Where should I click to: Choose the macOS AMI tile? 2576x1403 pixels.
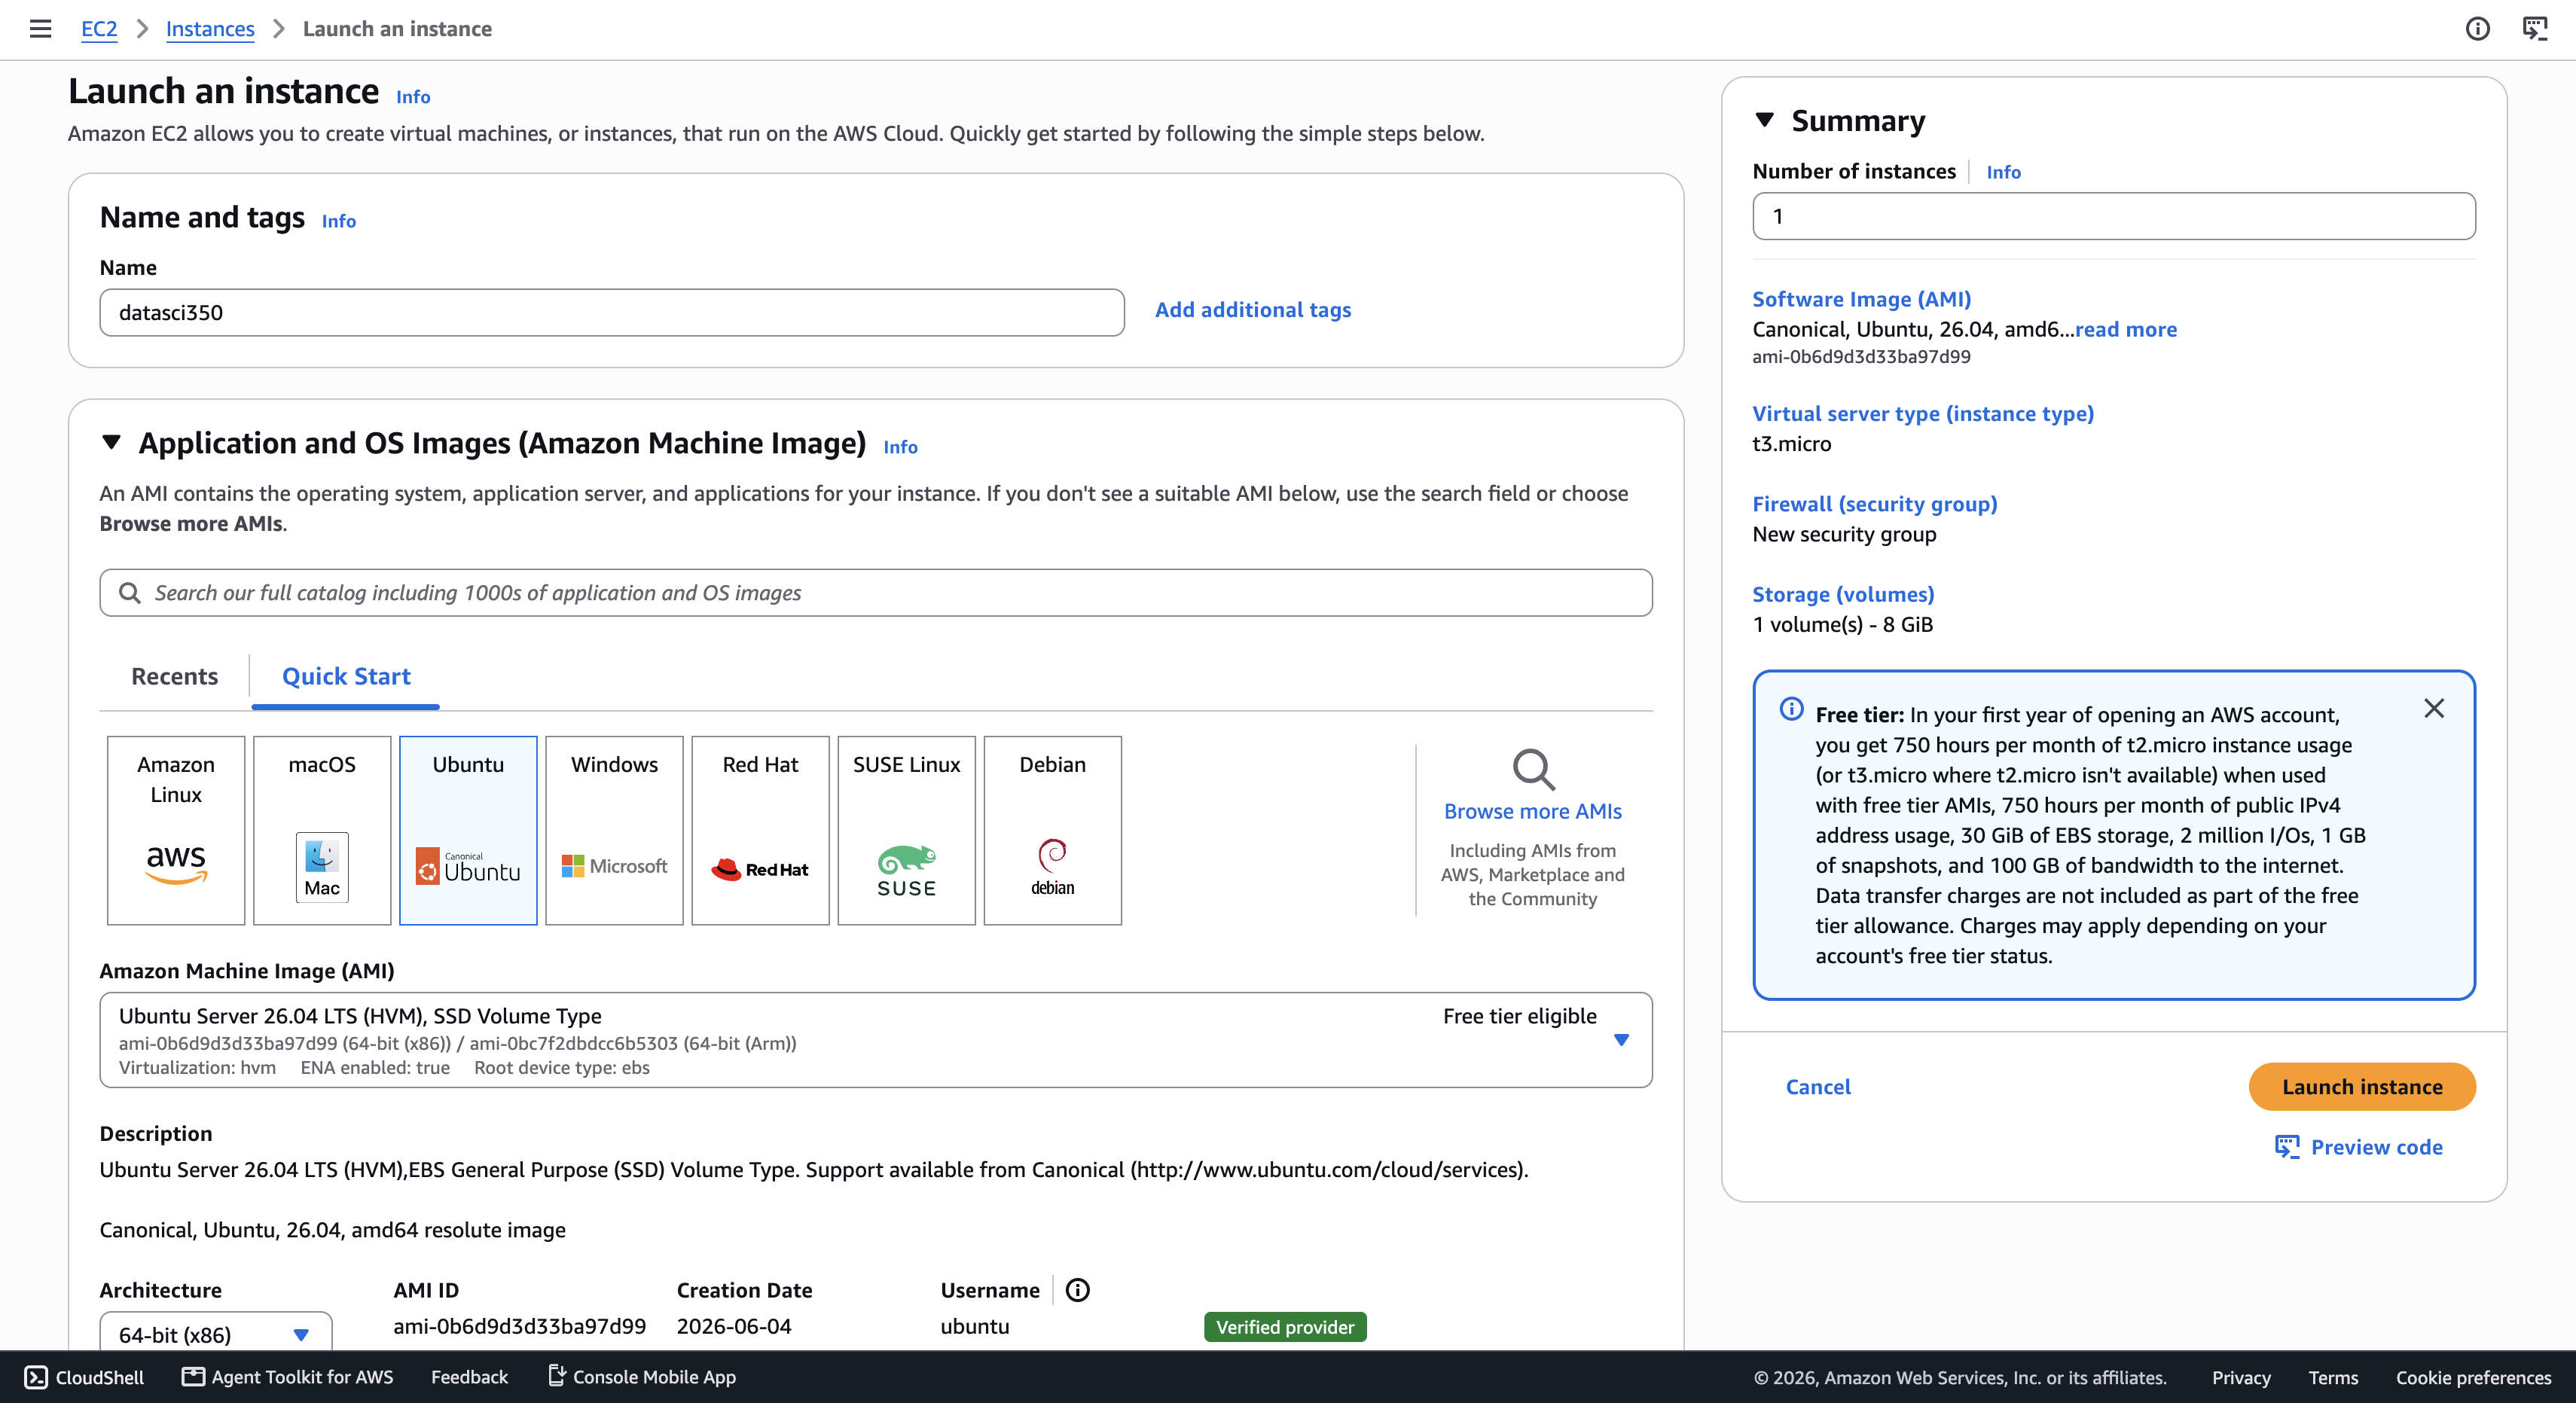tap(322, 830)
